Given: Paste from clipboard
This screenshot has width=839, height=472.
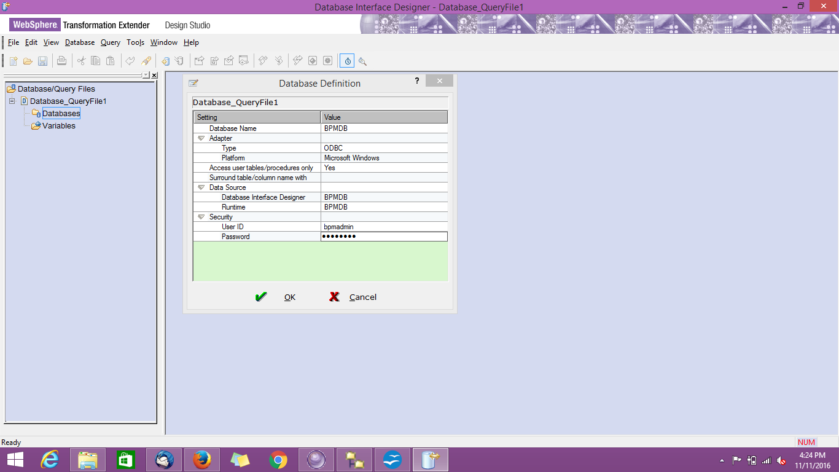Looking at the screenshot, I should [x=110, y=60].
